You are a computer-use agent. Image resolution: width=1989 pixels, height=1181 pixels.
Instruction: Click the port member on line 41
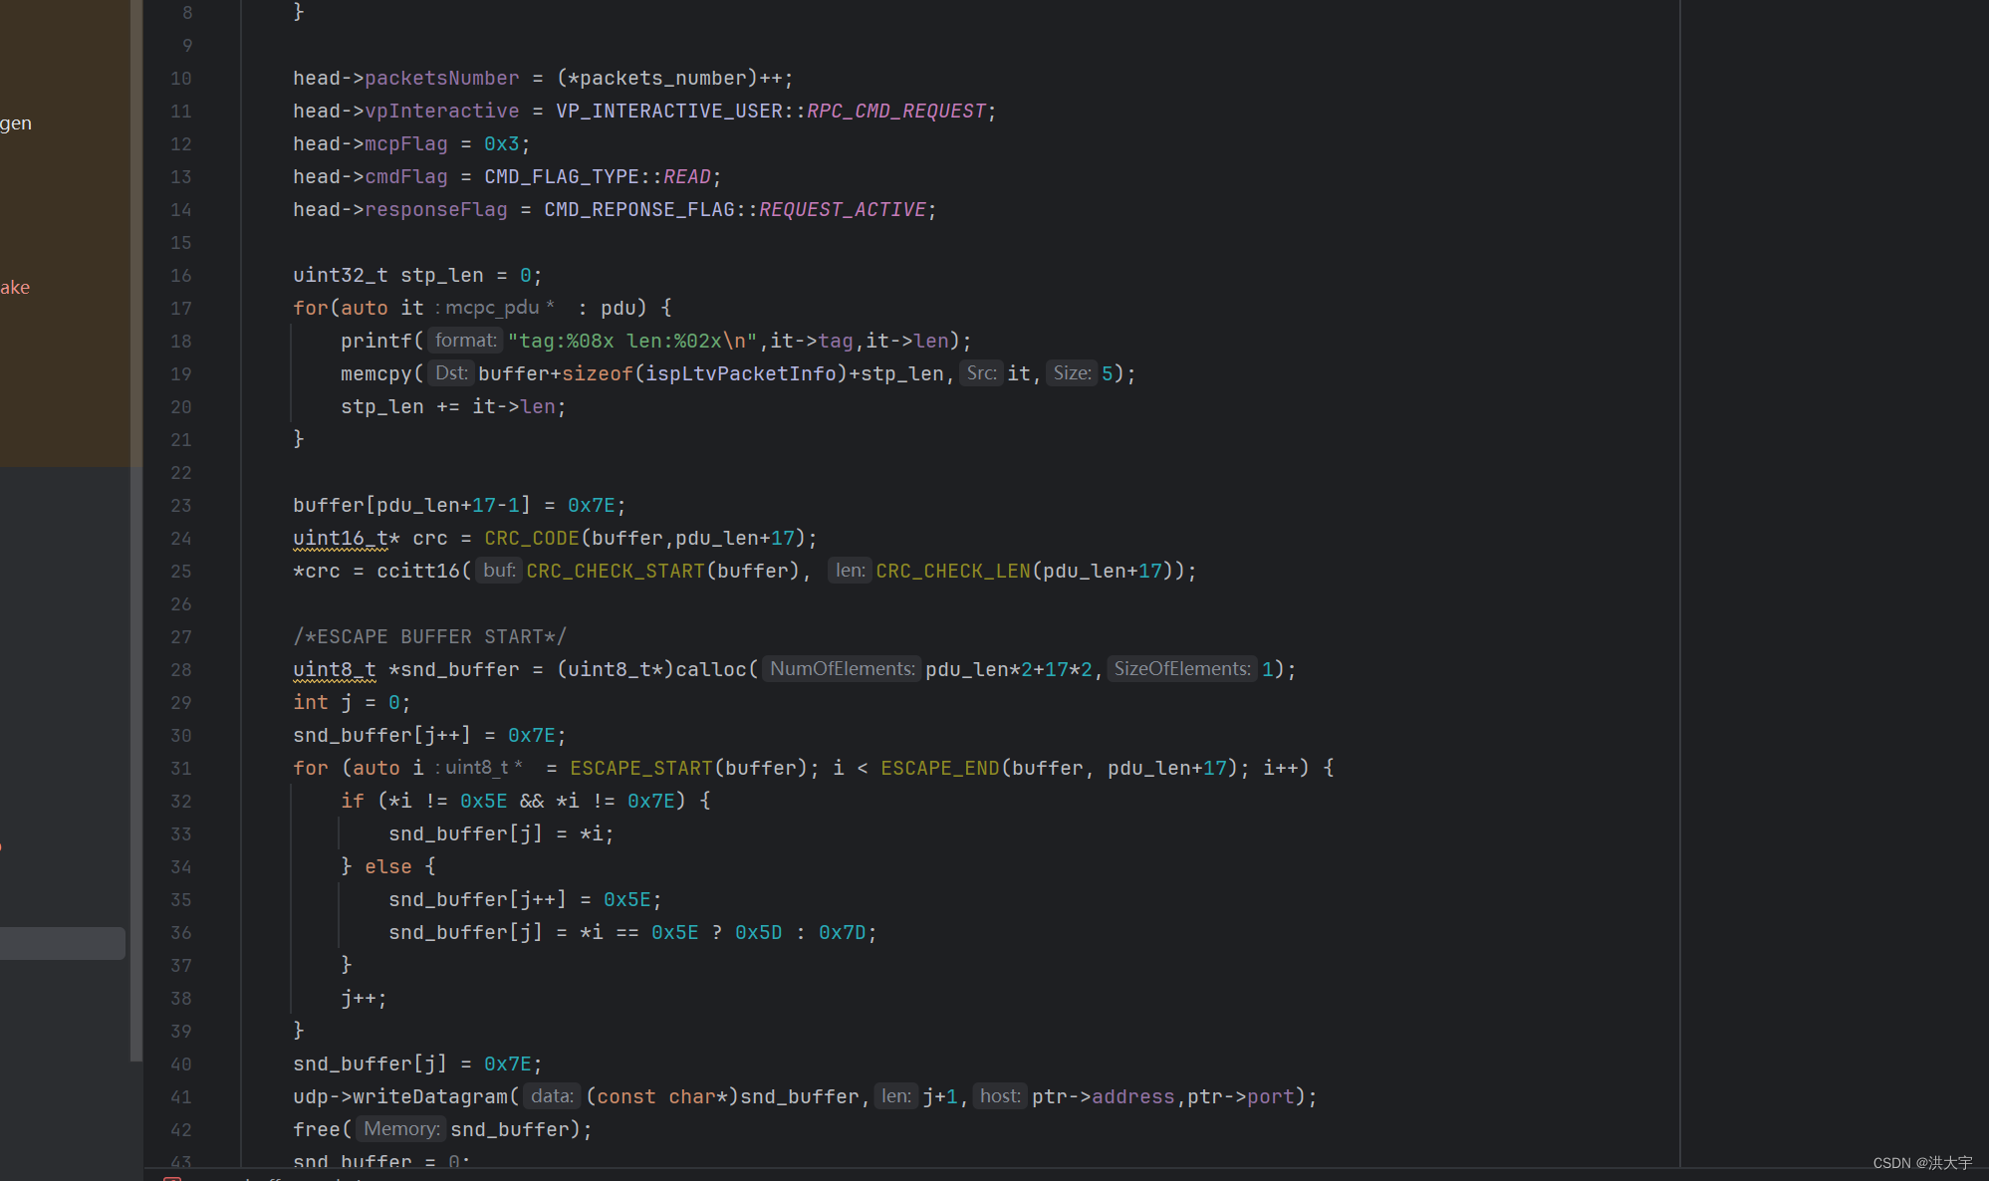1271,1097
